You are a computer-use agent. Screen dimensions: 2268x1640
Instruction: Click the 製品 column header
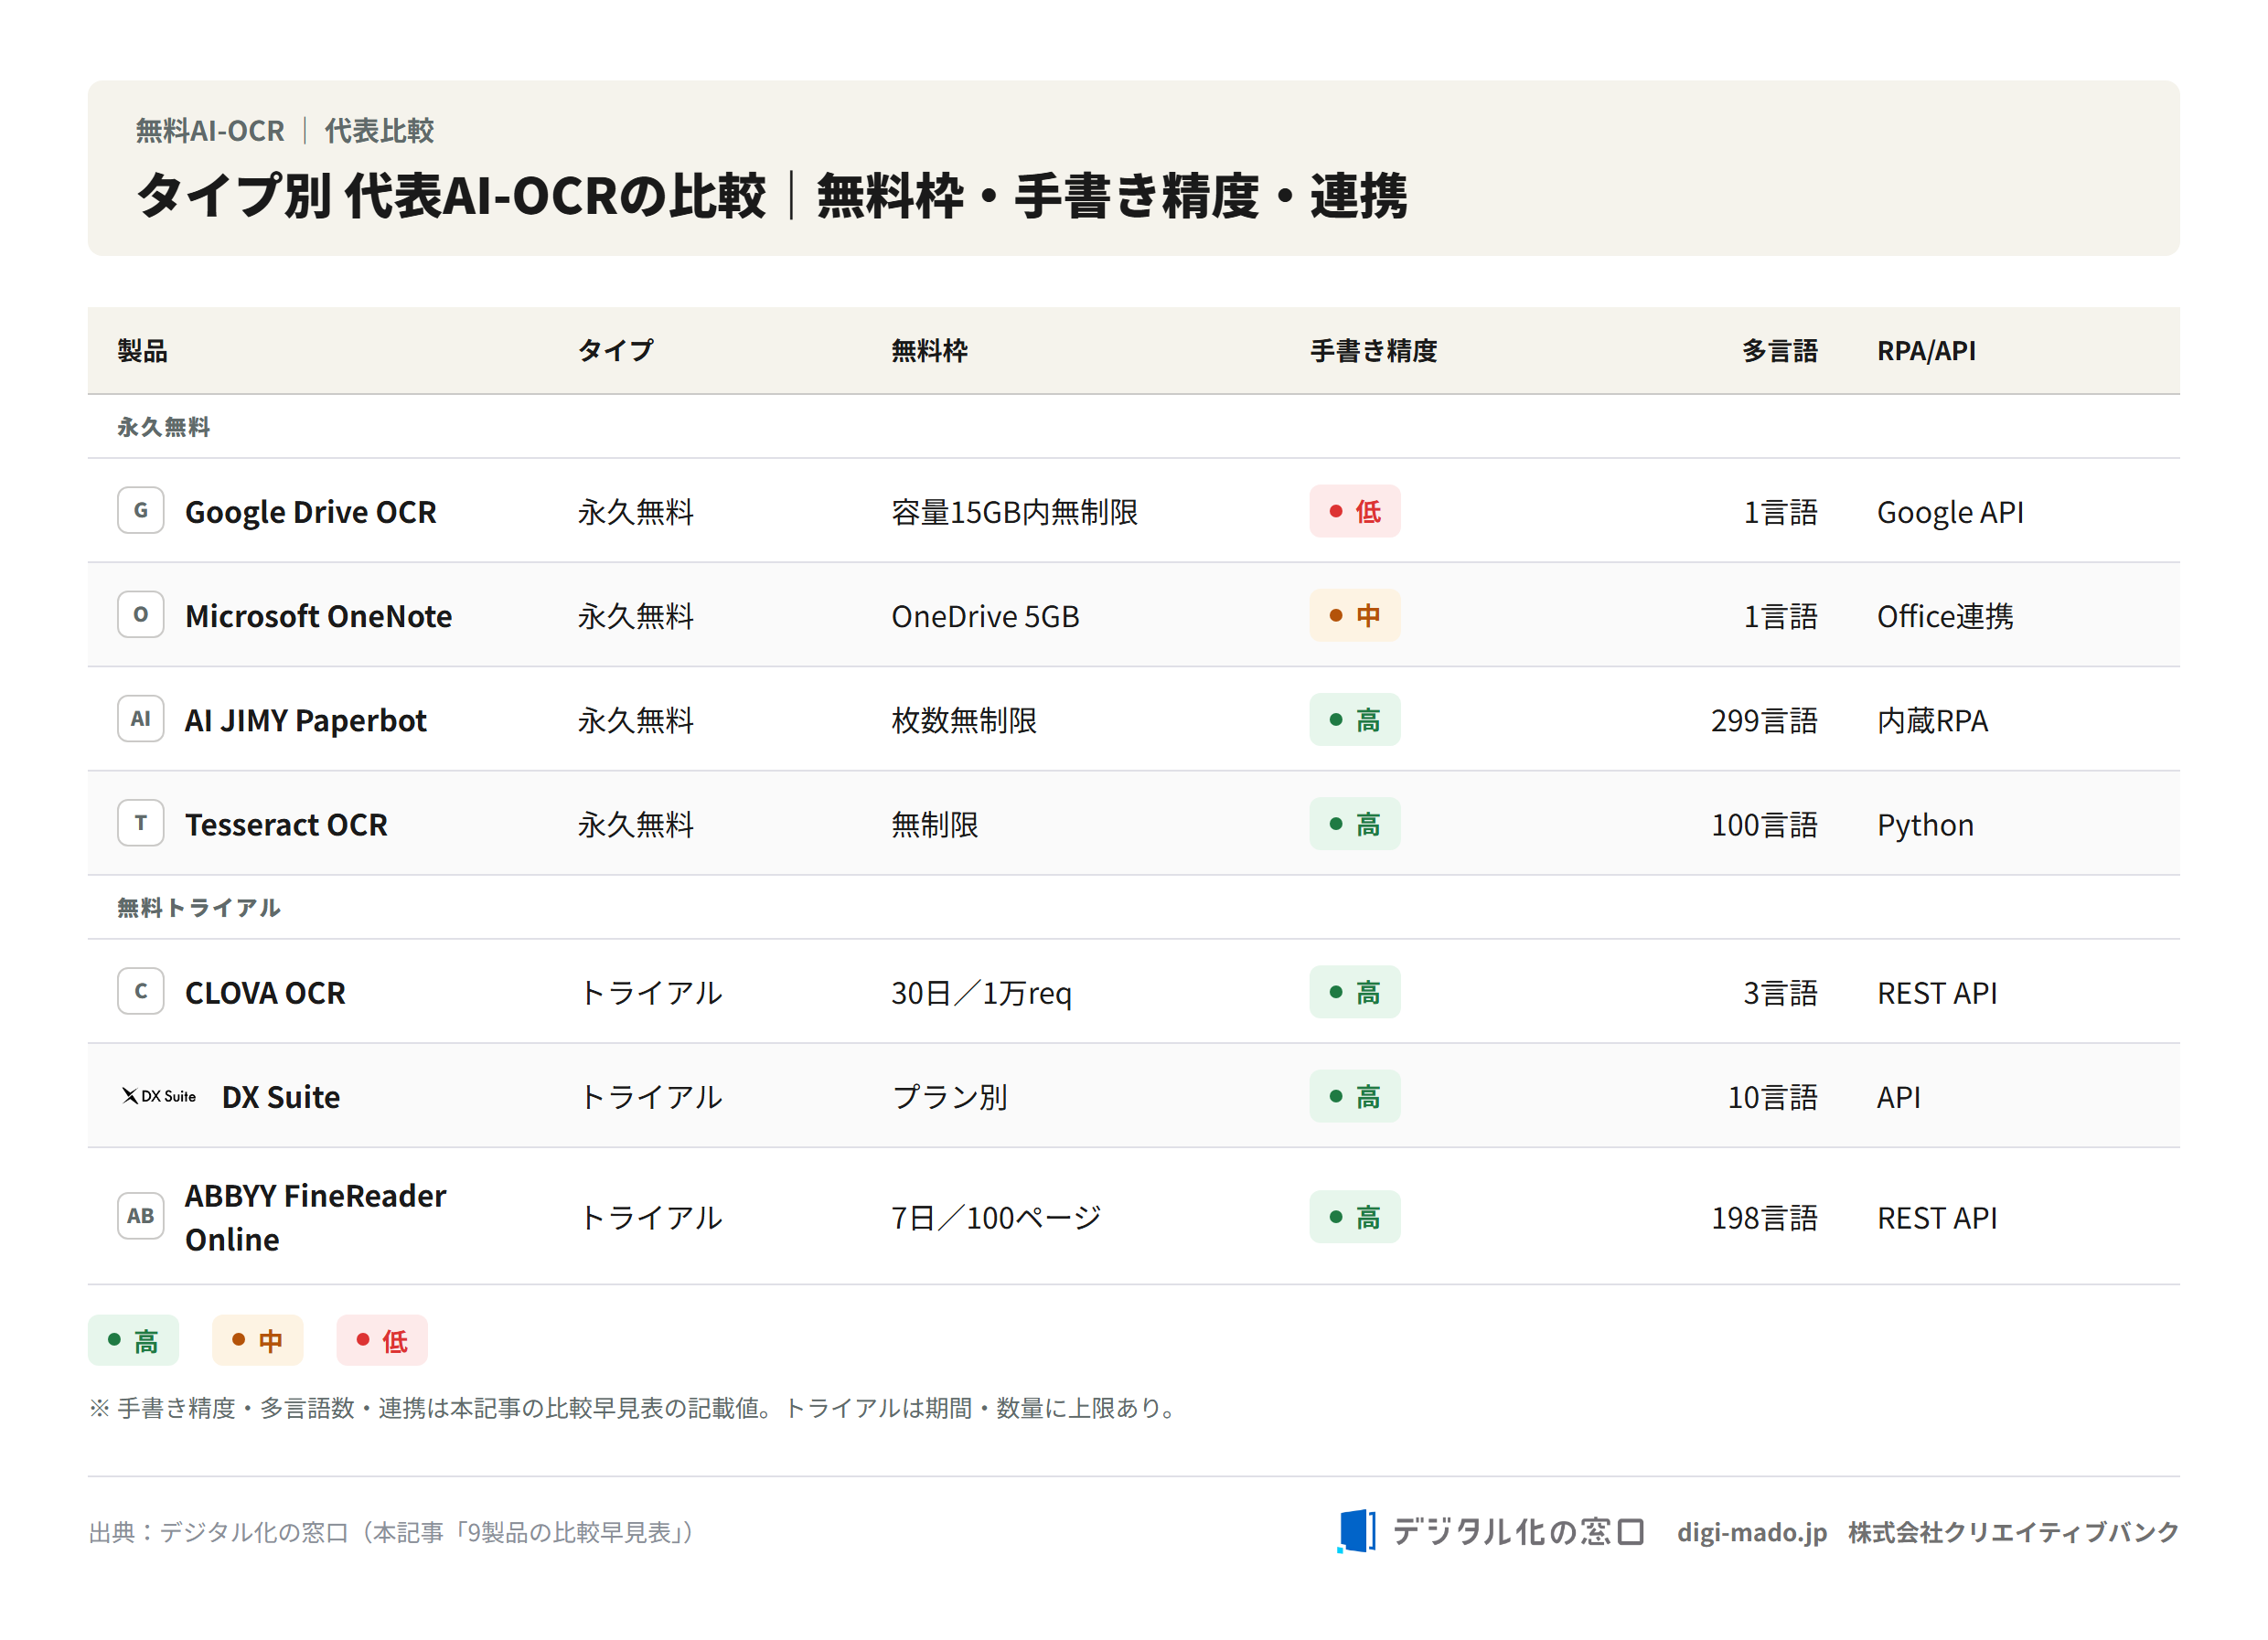pyautogui.click(x=142, y=351)
